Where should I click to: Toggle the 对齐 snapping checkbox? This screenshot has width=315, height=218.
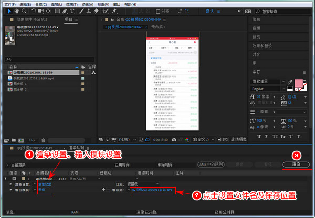pyautogui.click(x=158, y=12)
